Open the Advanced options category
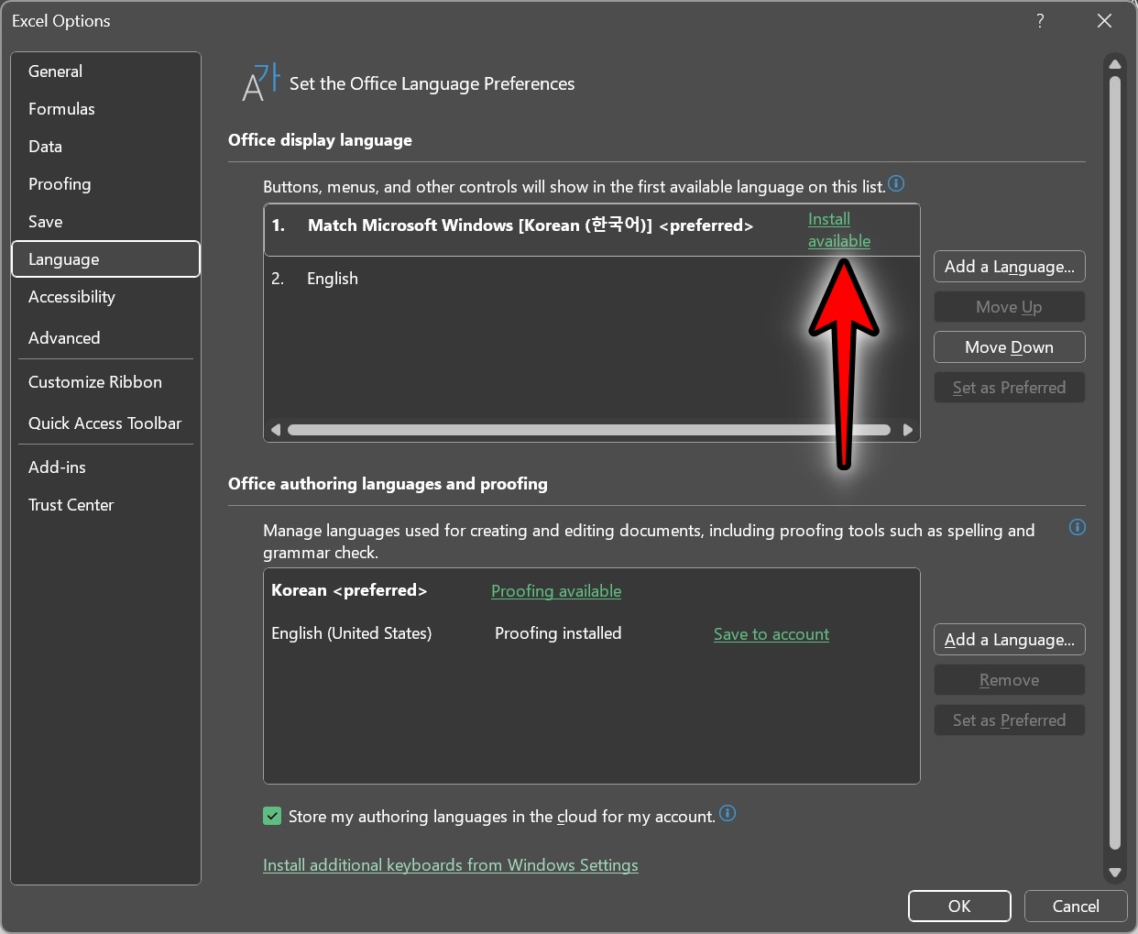Viewport: 1138px width, 934px height. coord(105,338)
